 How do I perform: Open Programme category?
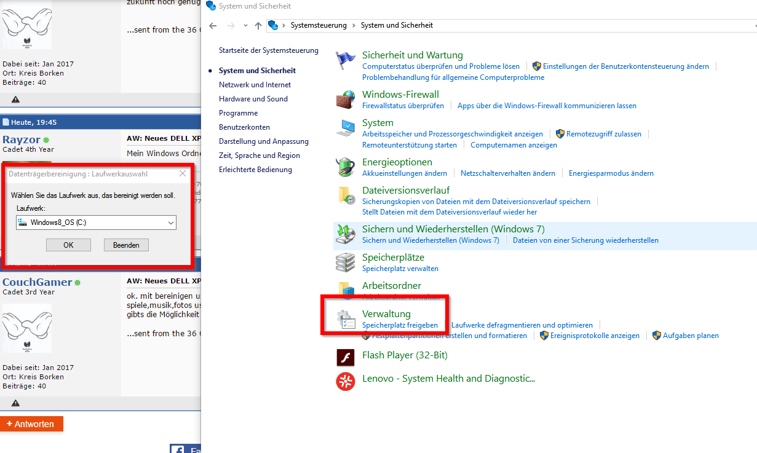click(x=239, y=113)
